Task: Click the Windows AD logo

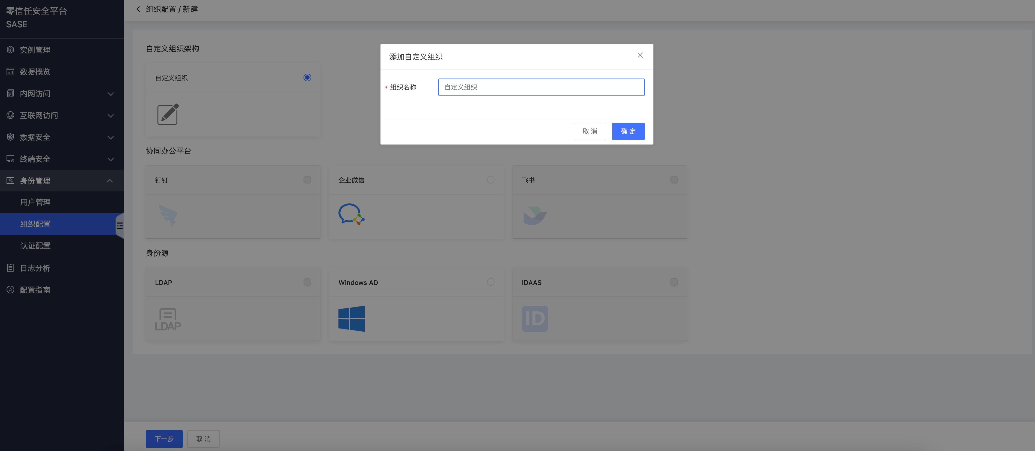Action: (352, 318)
